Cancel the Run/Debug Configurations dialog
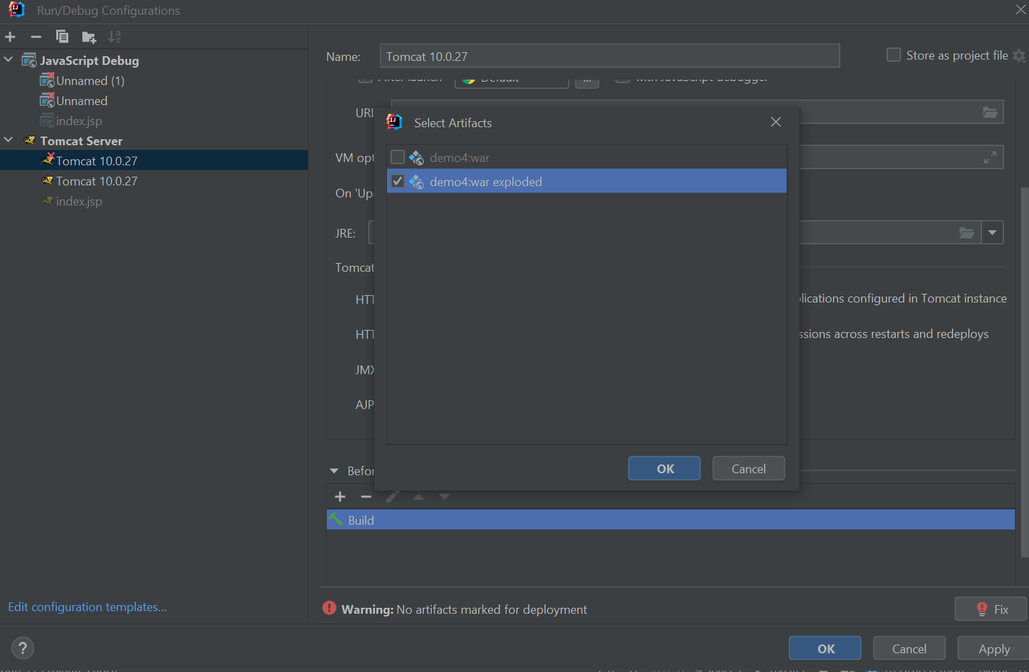 click(x=909, y=649)
